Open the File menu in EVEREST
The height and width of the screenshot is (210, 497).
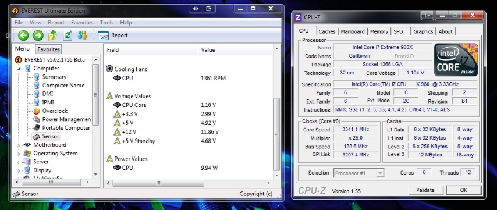pos(19,23)
